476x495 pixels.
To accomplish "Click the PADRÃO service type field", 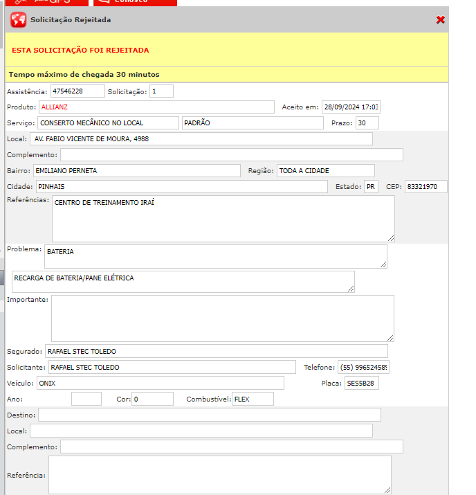I will tap(252, 123).
